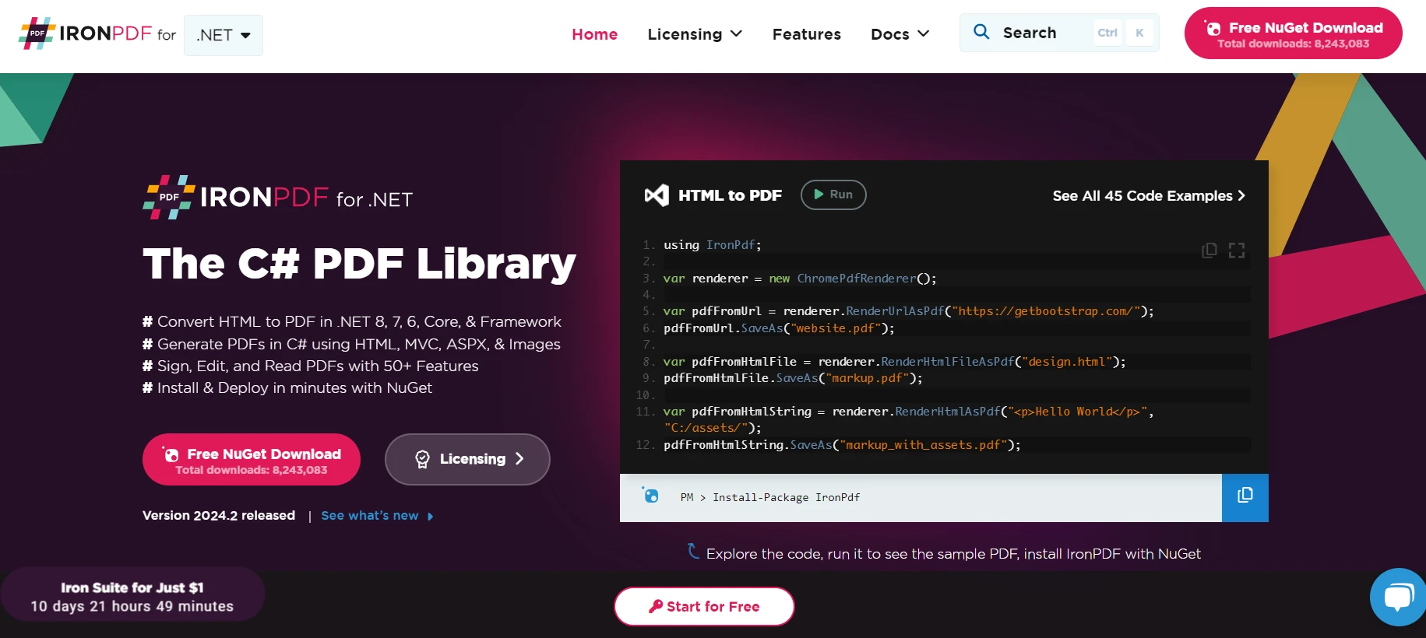Image resolution: width=1426 pixels, height=638 pixels.
Task: Click 'Version 2024.2 released' text
Action: (219, 516)
